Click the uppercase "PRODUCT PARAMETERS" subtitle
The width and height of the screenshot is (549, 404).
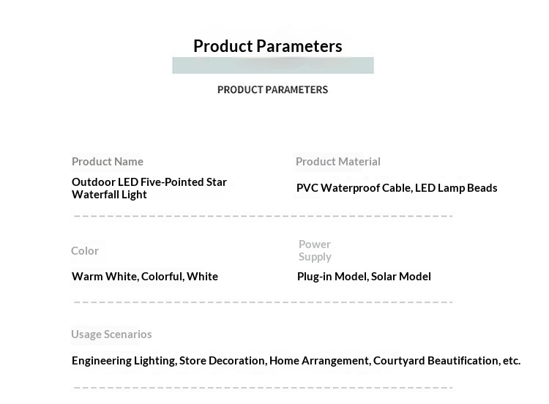tap(272, 90)
